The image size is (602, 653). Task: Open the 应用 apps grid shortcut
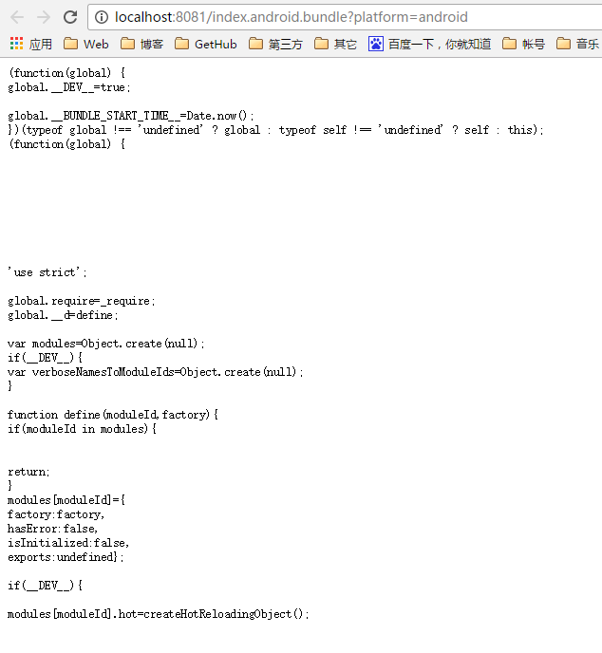30,44
